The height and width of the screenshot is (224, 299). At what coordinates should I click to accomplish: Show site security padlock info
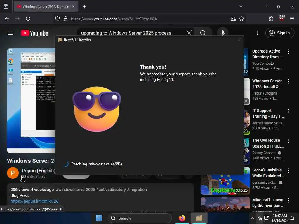click(x=66, y=19)
